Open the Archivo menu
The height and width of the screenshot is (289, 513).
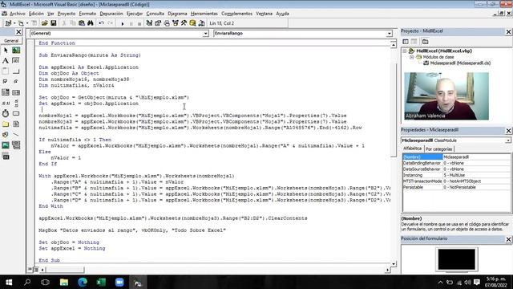(18, 14)
